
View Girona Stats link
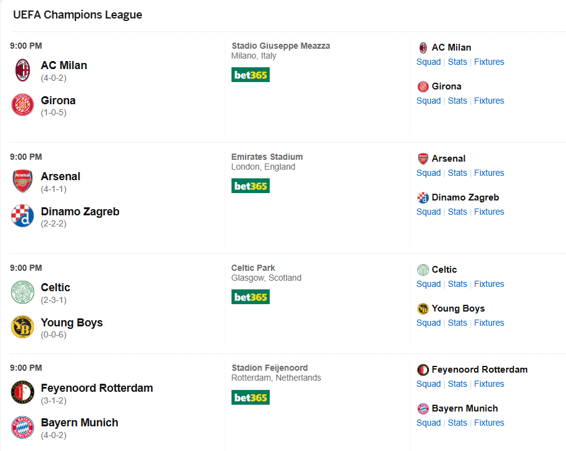point(457,101)
